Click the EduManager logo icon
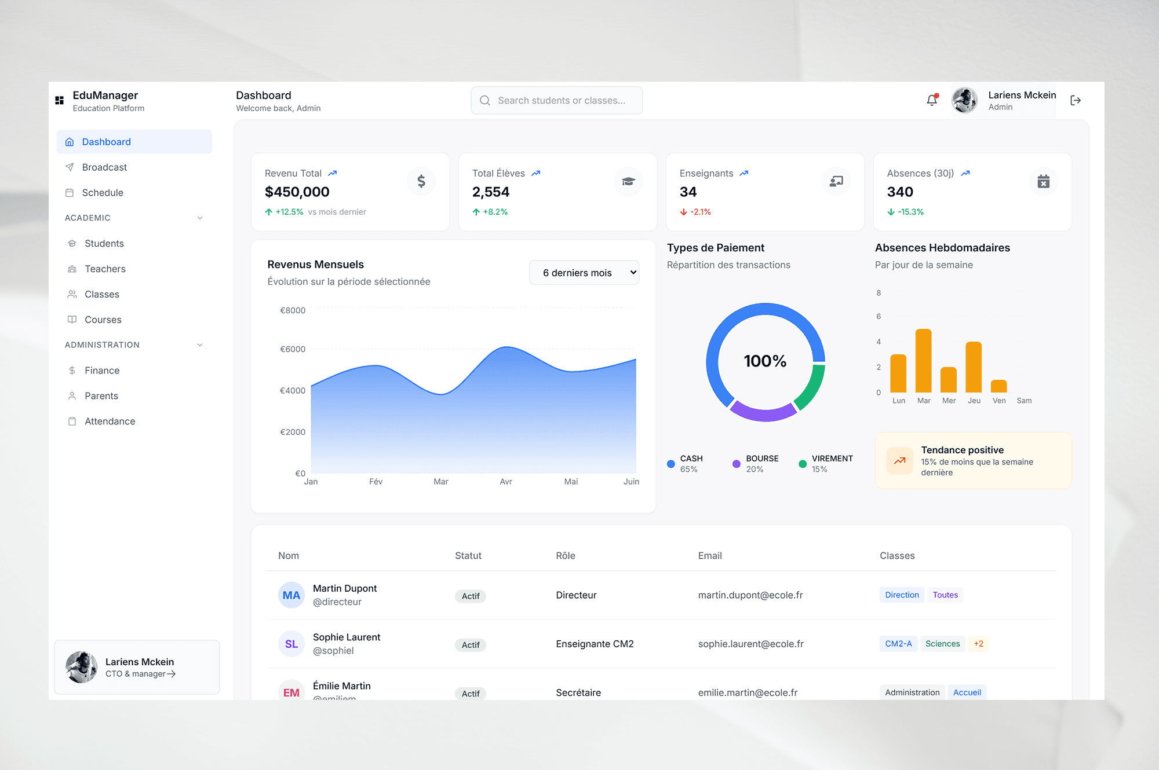Screen dimensions: 1159x770 pyautogui.click(x=59, y=100)
